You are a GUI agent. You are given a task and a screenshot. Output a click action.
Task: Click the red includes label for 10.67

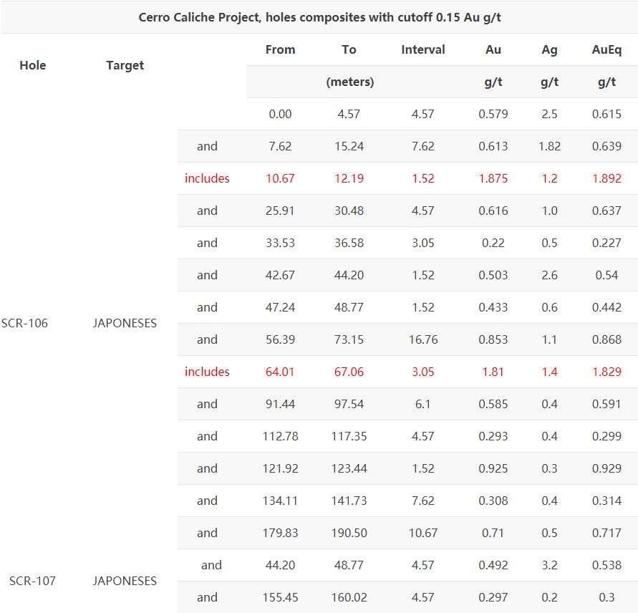tap(207, 178)
